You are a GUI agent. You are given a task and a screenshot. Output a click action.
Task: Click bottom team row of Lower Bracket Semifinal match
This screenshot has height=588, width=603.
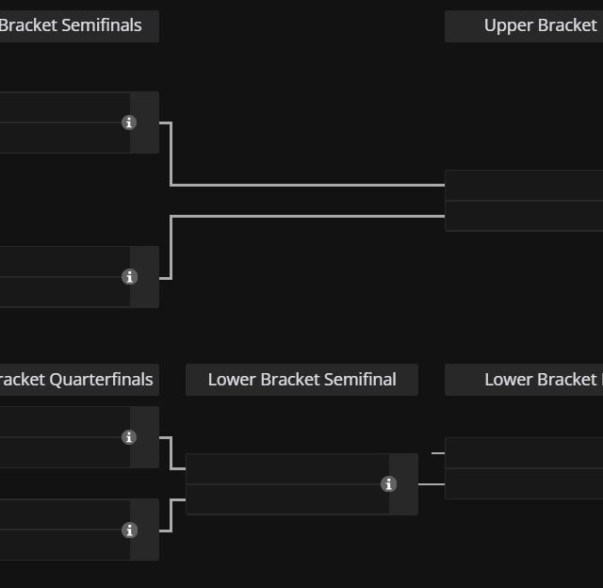[x=287, y=499]
